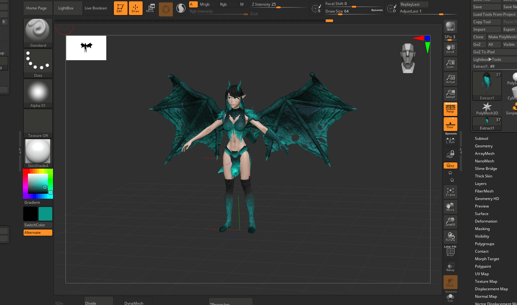This screenshot has width=517, height=305.
Task: Adjust the Focal Shift slider
Action: tap(354, 4)
